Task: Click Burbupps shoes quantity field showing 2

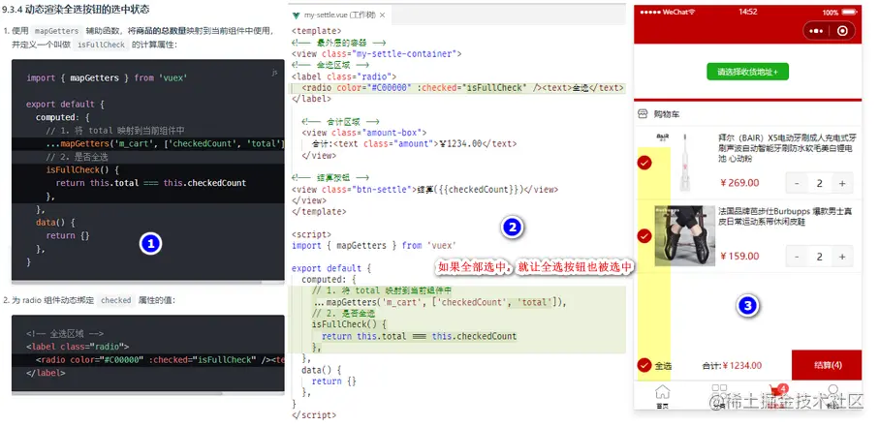Action: pyautogui.click(x=820, y=257)
